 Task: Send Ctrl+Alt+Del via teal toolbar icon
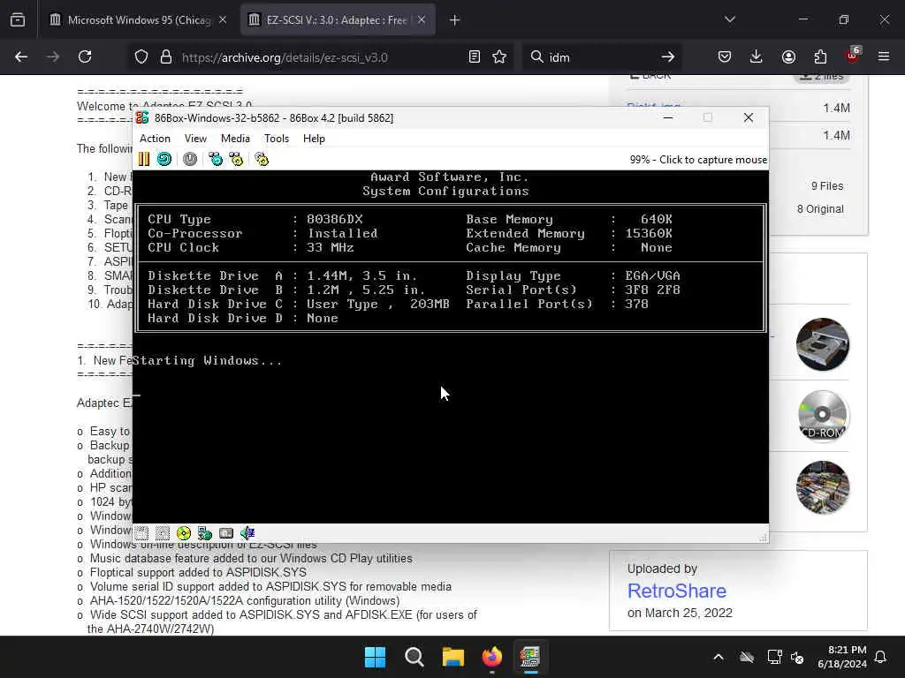[x=216, y=159]
